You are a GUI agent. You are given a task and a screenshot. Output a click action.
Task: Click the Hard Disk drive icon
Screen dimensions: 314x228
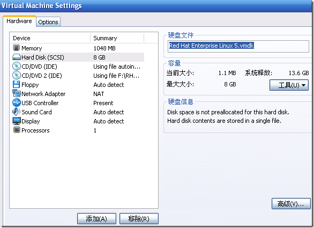[17, 57]
